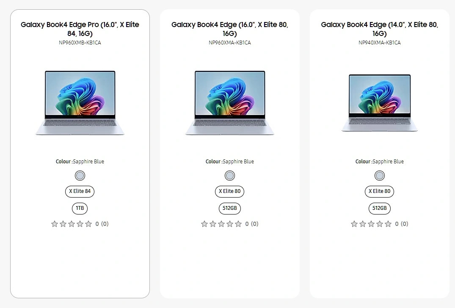Open the 16.0" Galaxy Book4 Edge laptop image
Image resolution: width=455 pixels, height=308 pixels.
click(229, 103)
